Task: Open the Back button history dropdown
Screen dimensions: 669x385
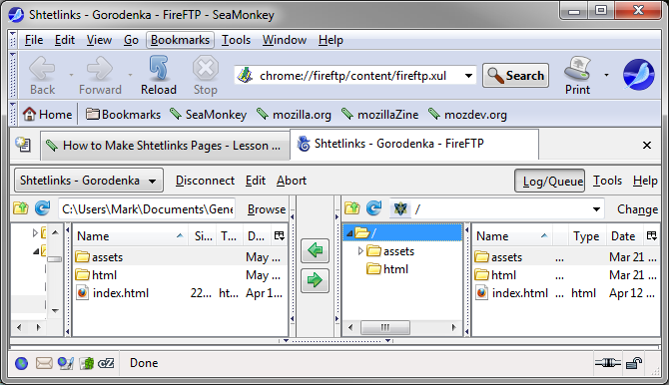Action: click(x=71, y=75)
